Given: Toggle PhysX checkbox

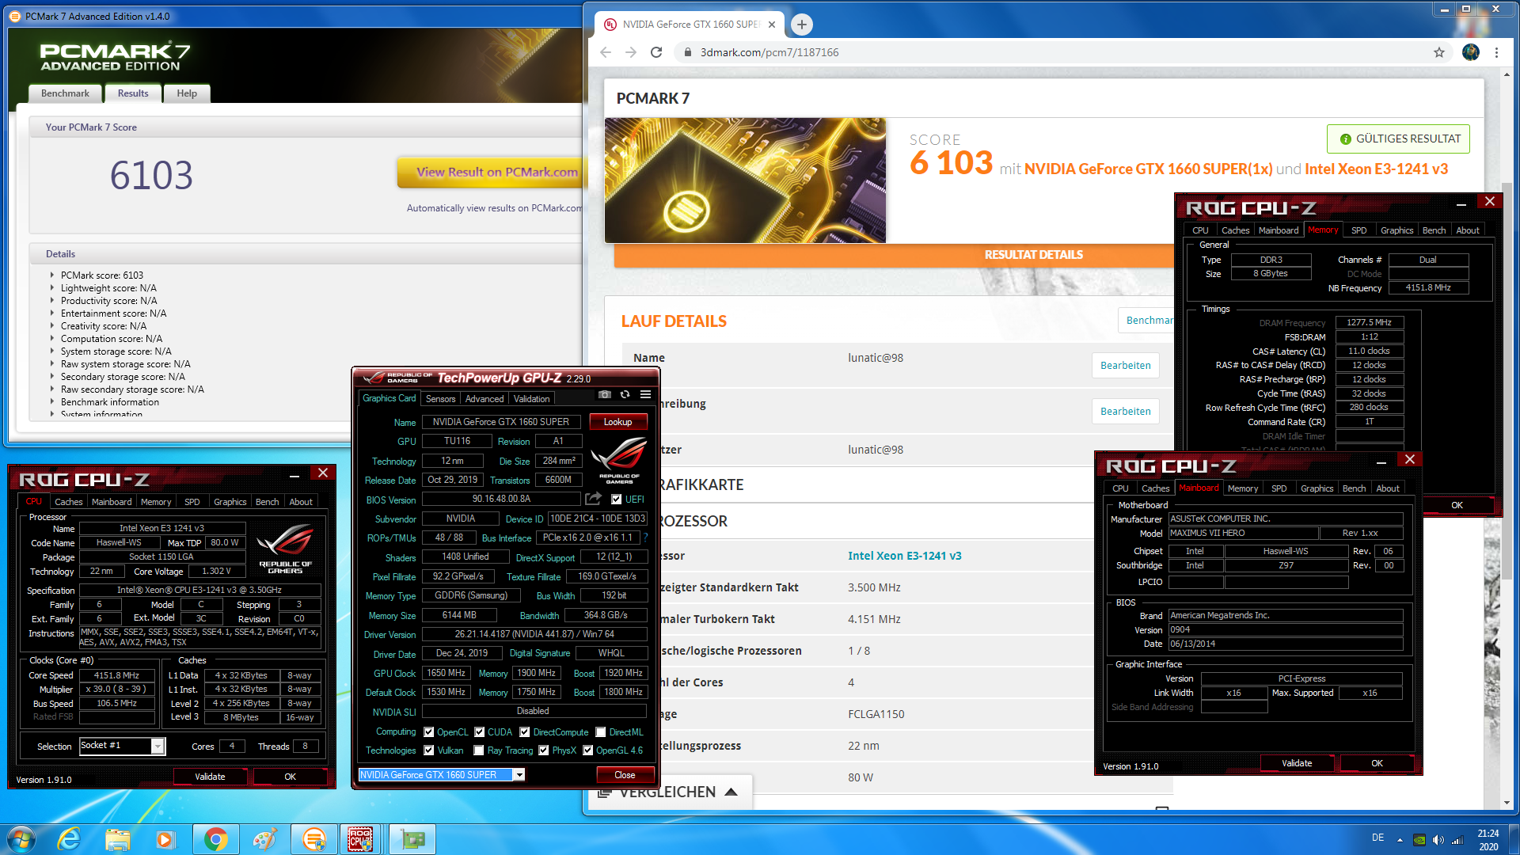Looking at the screenshot, I should pos(543,750).
